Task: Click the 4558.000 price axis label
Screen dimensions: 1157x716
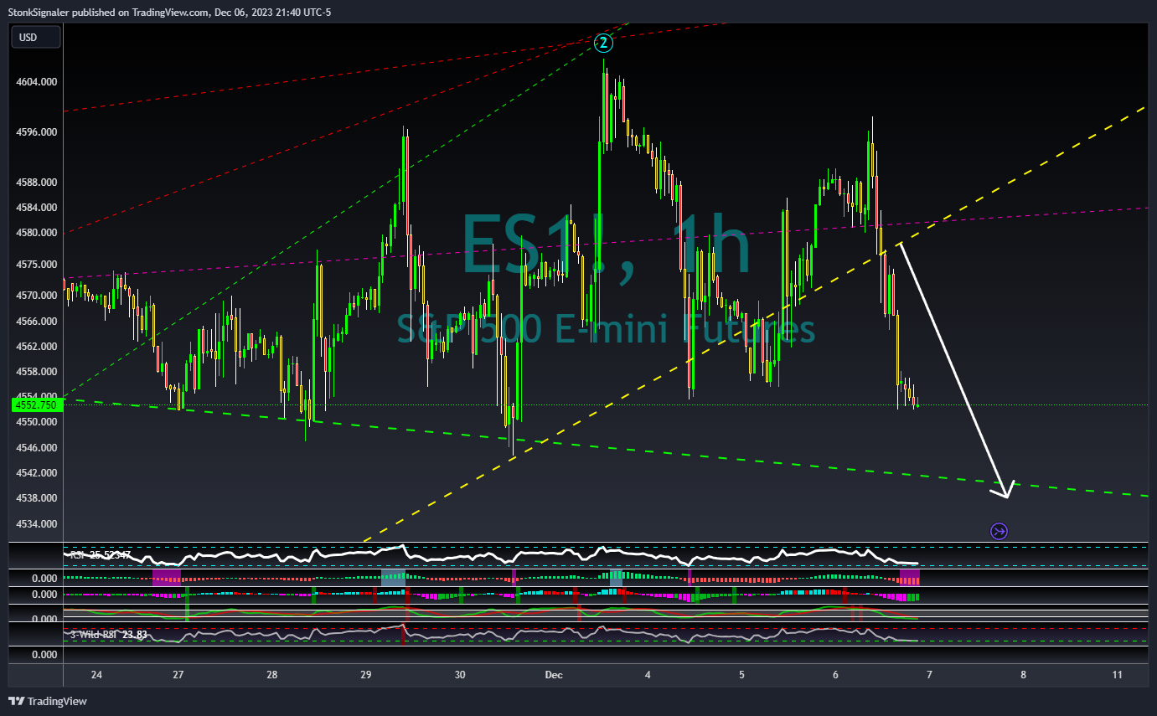Action: 37,372
